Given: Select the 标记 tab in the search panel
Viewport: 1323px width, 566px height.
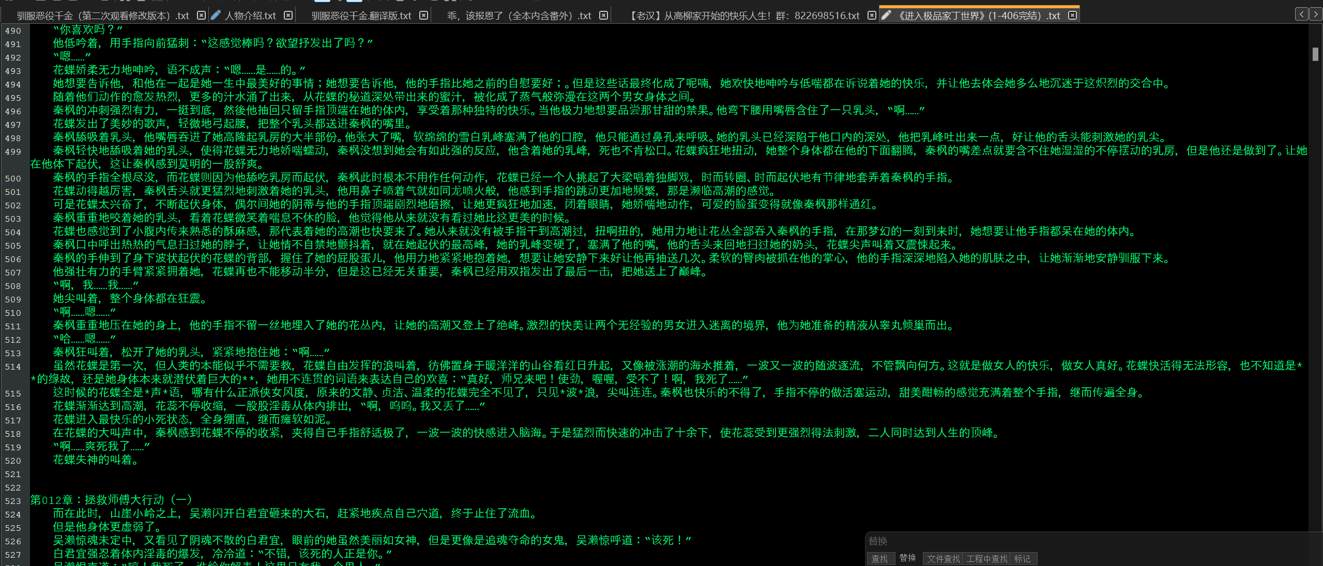Looking at the screenshot, I should click(x=1023, y=558).
